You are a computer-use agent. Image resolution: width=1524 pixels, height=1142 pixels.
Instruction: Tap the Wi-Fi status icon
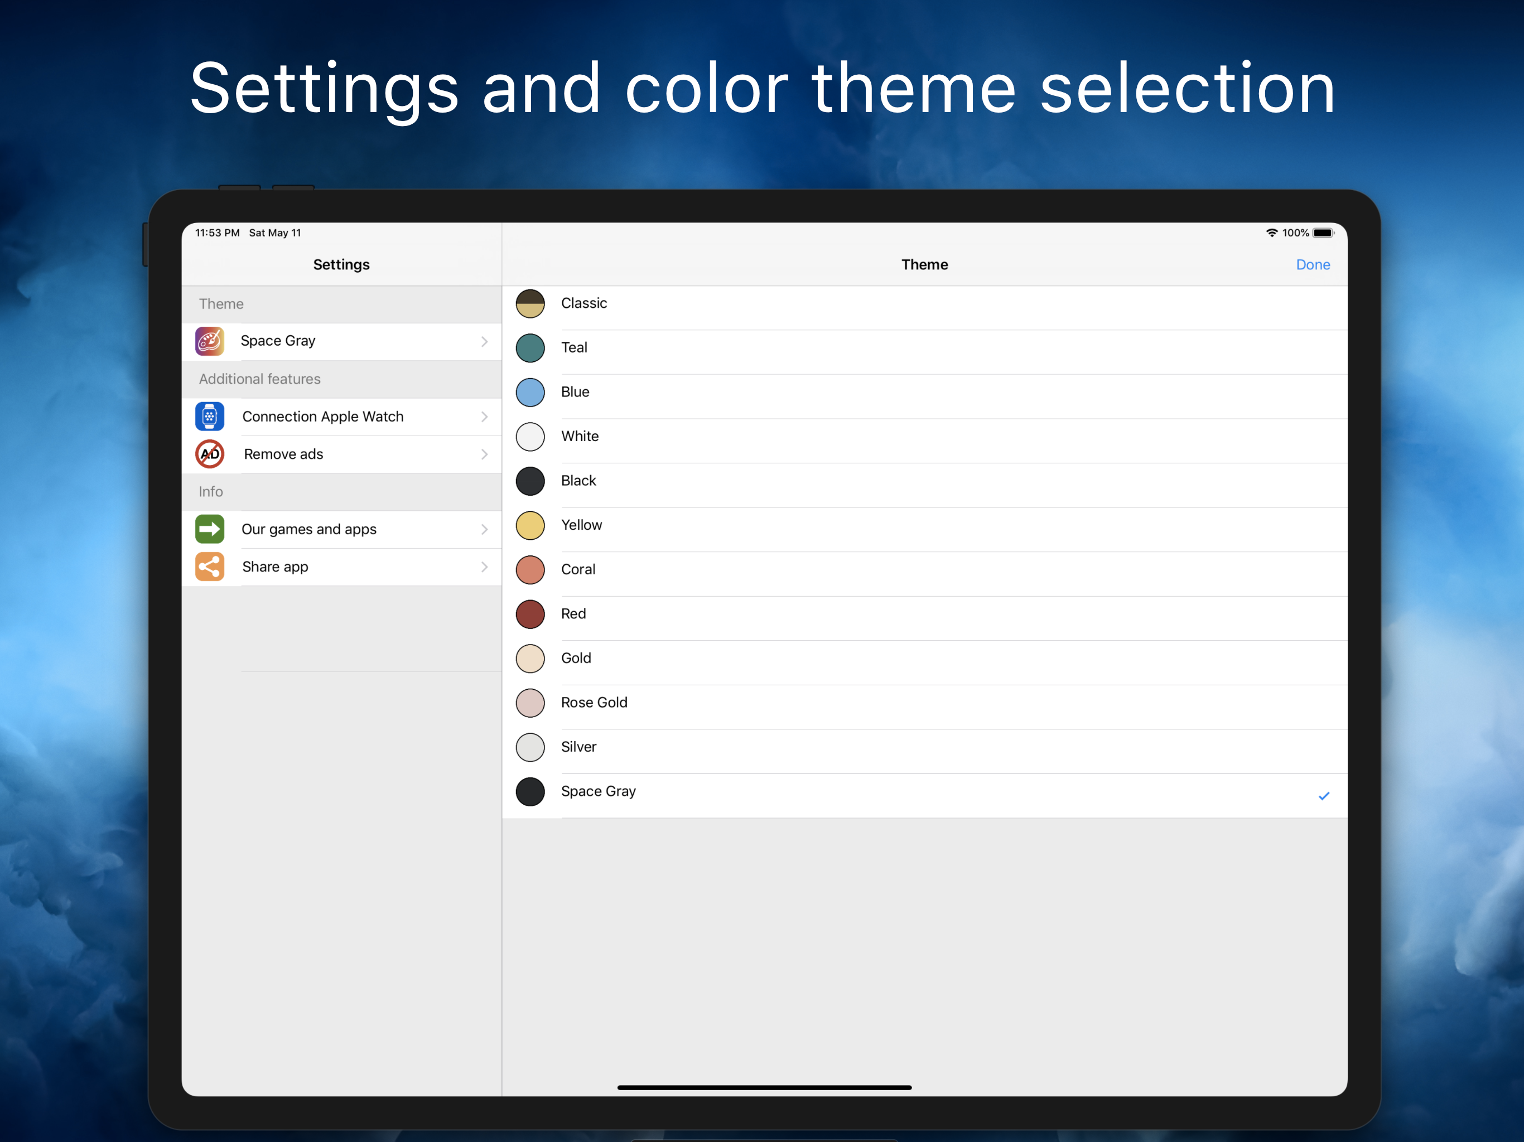pos(1271,233)
